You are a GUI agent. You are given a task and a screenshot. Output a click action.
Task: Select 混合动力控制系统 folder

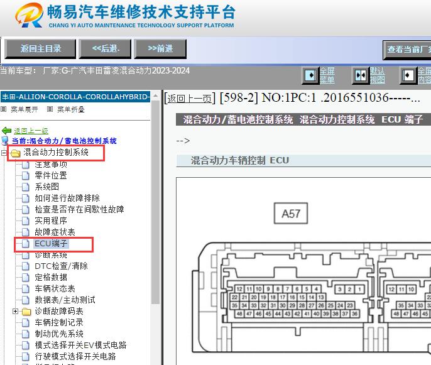coord(56,152)
